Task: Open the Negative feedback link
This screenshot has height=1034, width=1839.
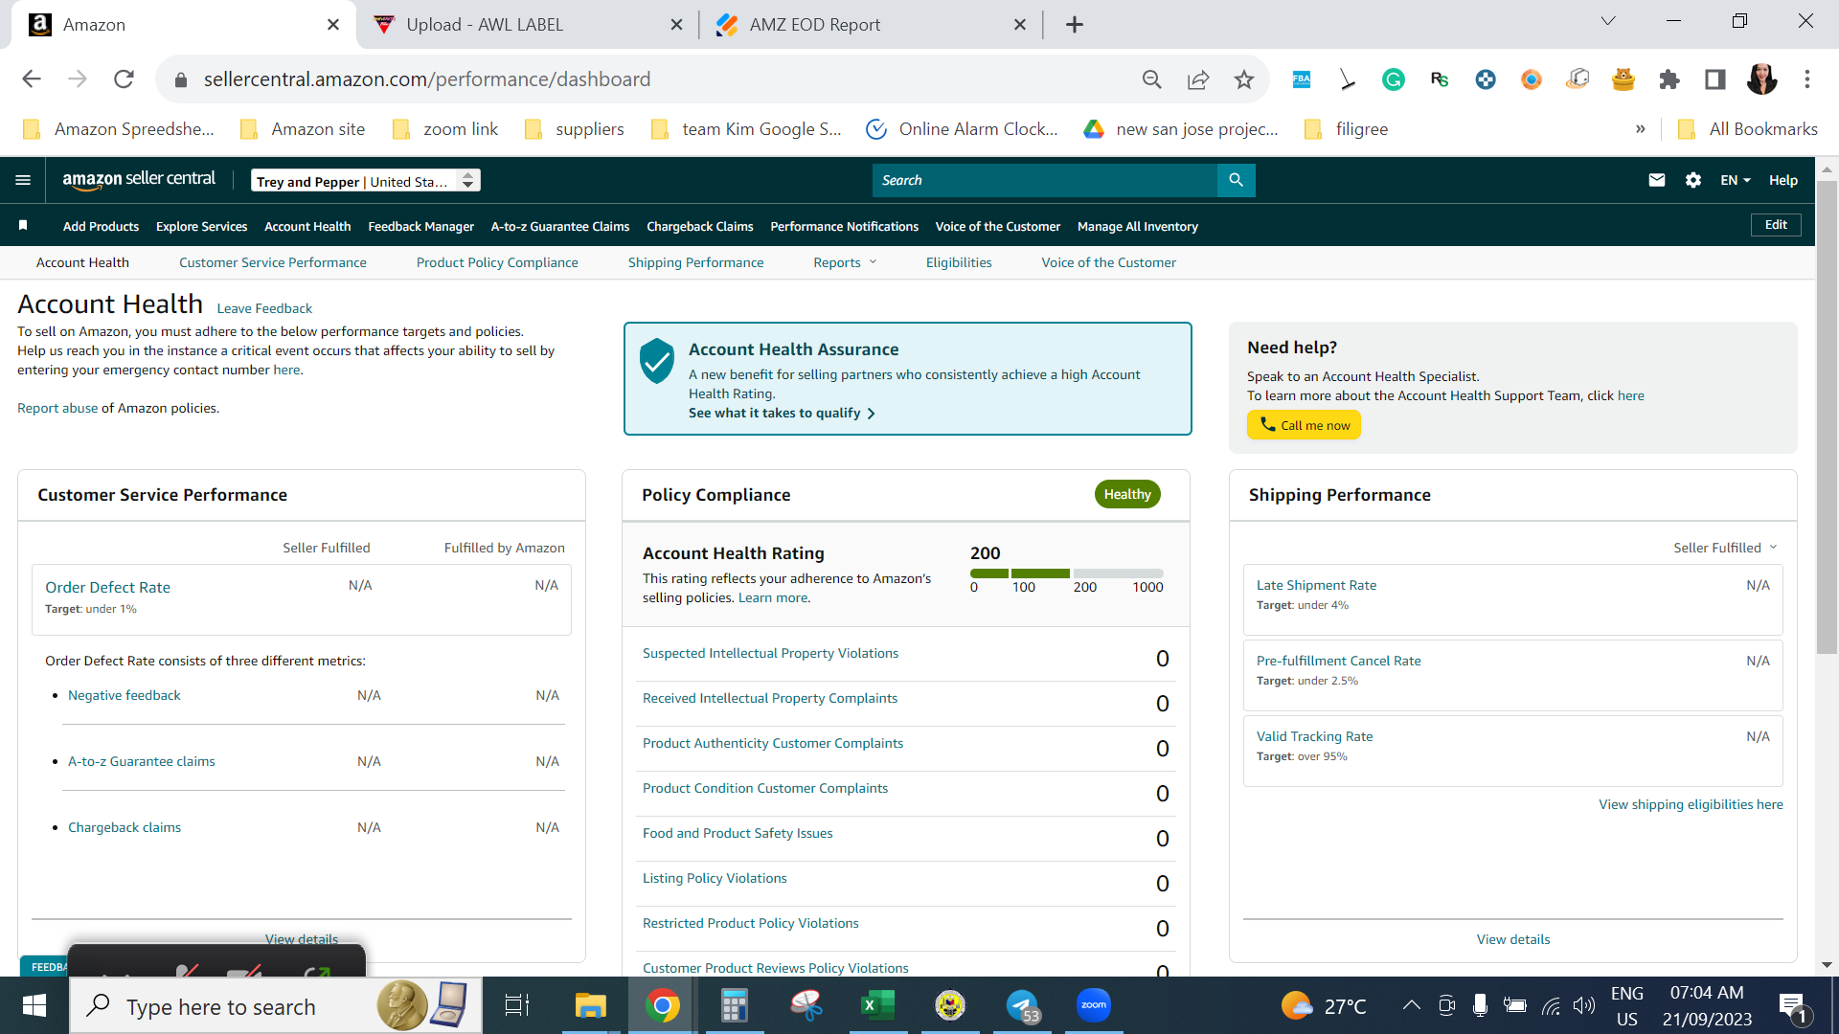Action: coord(125,695)
